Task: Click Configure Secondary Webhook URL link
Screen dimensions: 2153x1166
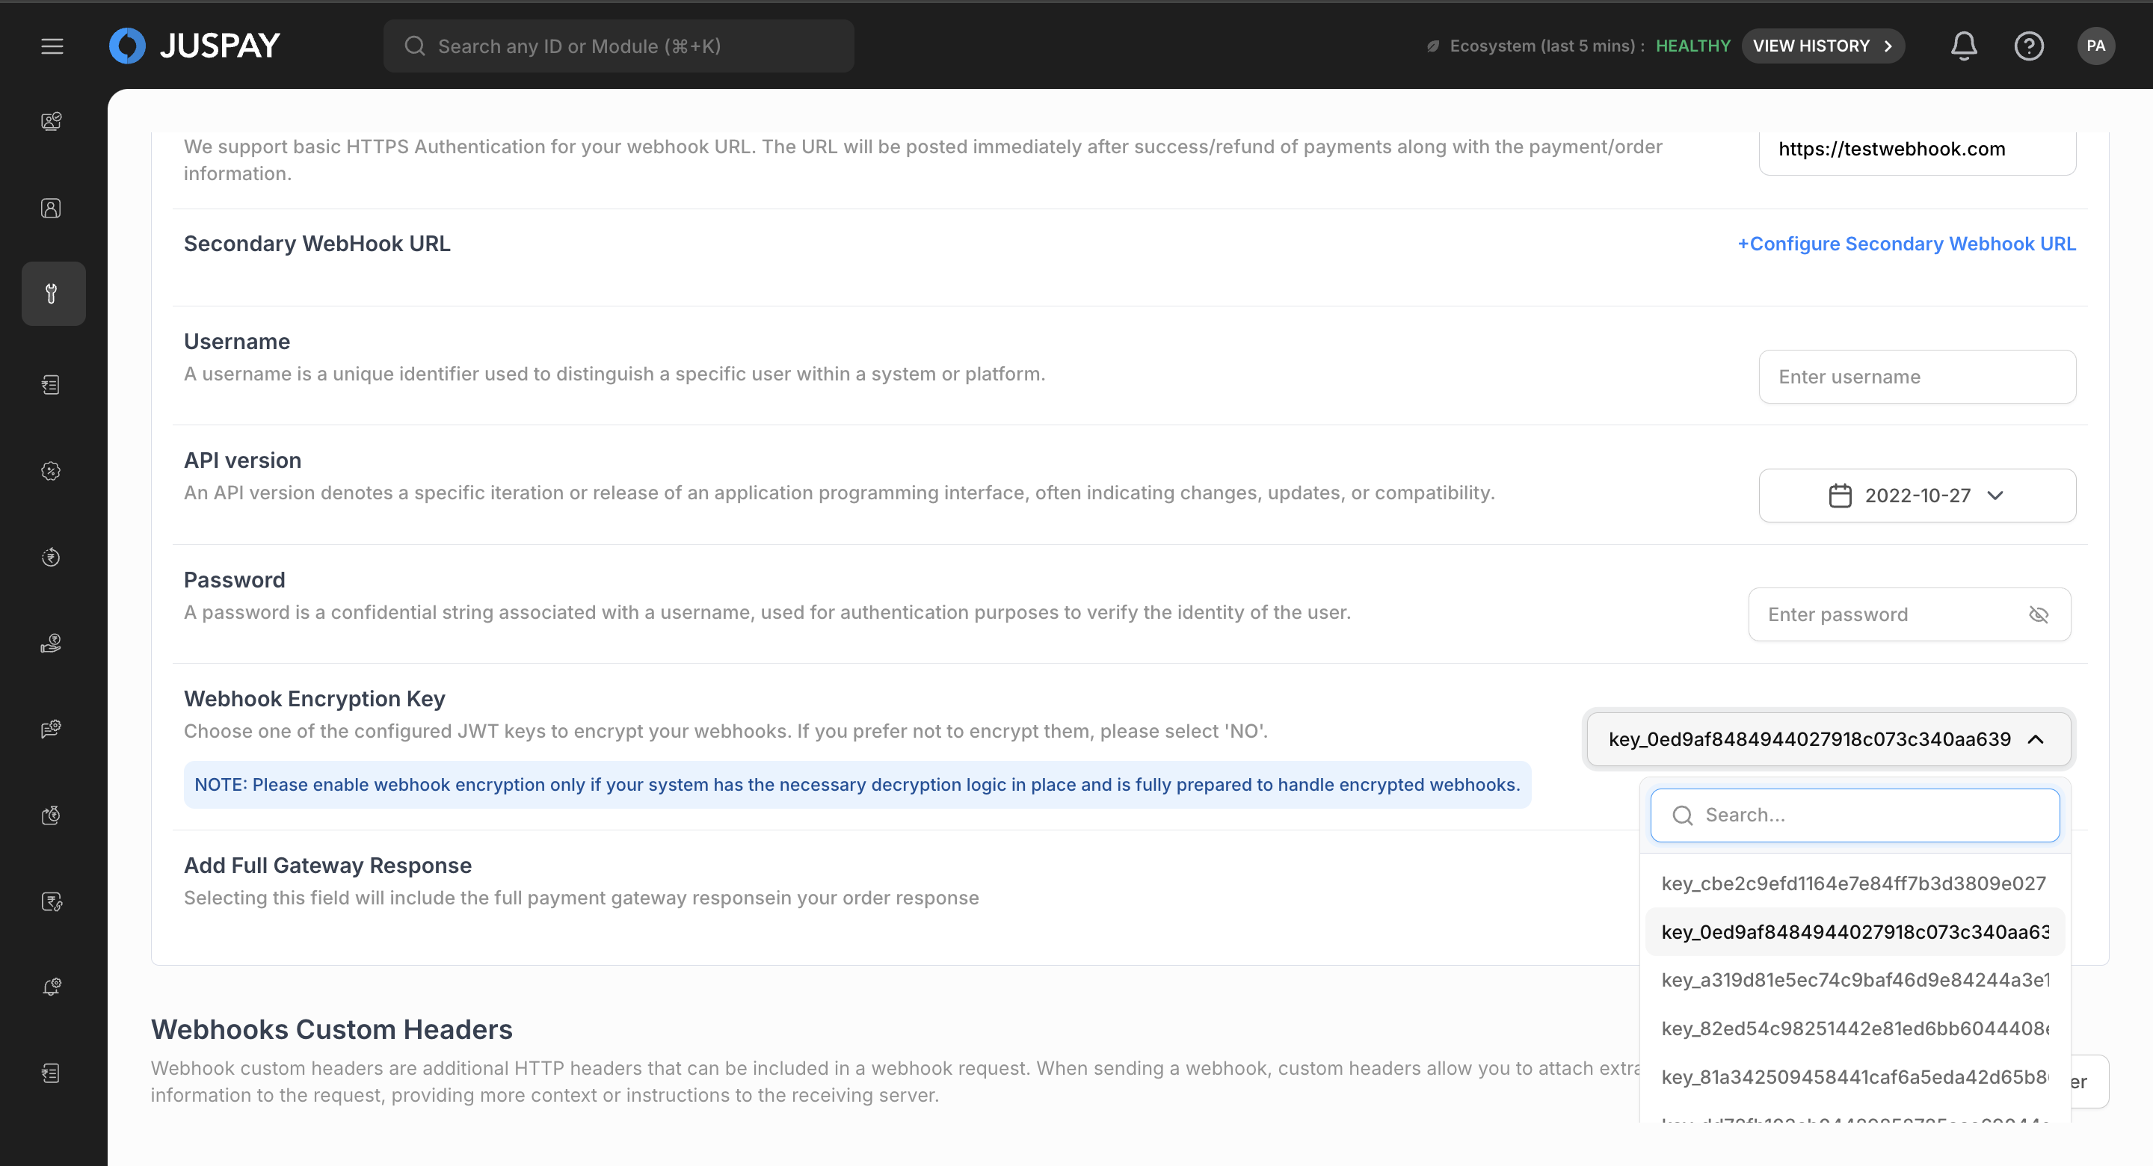Action: 1906,243
